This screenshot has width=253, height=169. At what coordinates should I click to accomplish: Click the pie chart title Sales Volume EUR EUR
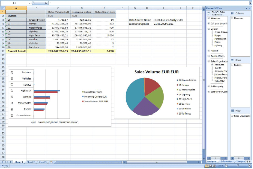[157, 72]
